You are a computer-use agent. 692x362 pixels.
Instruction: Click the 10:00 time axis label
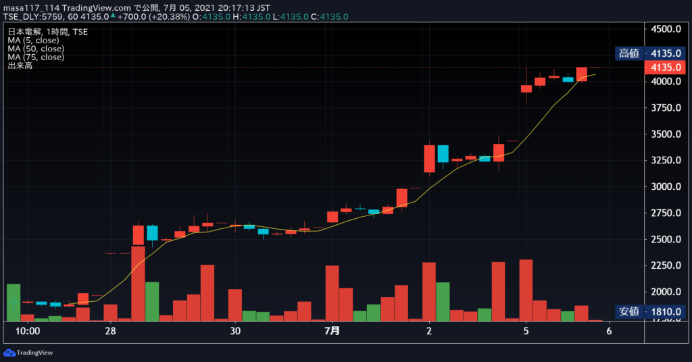pyautogui.click(x=27, y=331)
